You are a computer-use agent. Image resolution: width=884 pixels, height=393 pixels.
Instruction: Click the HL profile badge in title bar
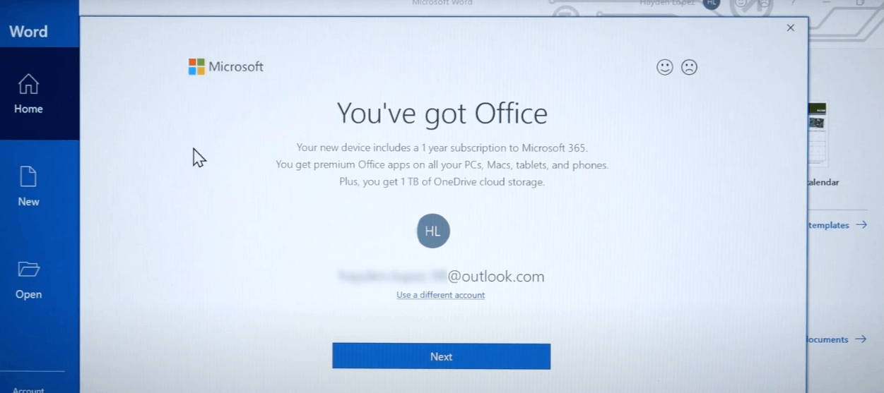point(711,4)
